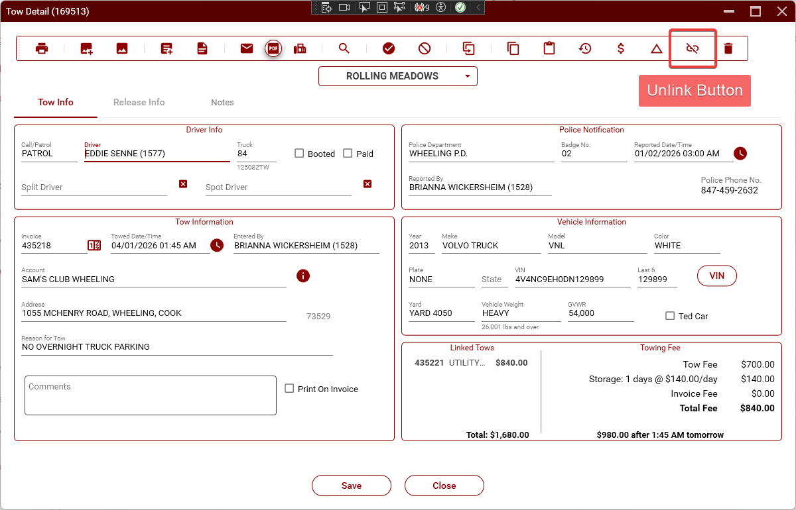Click the email envelope icon
Viewport: 796px width, 510px height.
pyautogui.click(x=247, y=48)
